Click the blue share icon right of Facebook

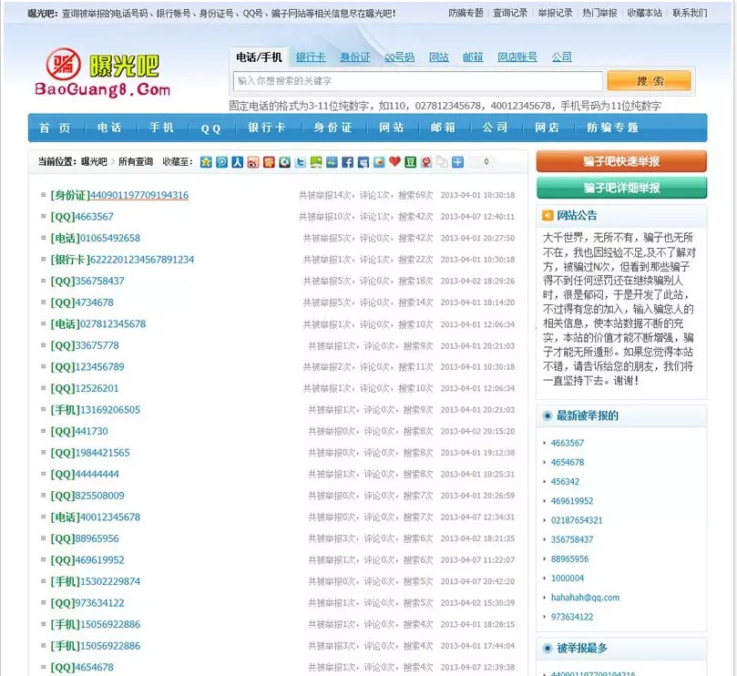tap(363, 162)
